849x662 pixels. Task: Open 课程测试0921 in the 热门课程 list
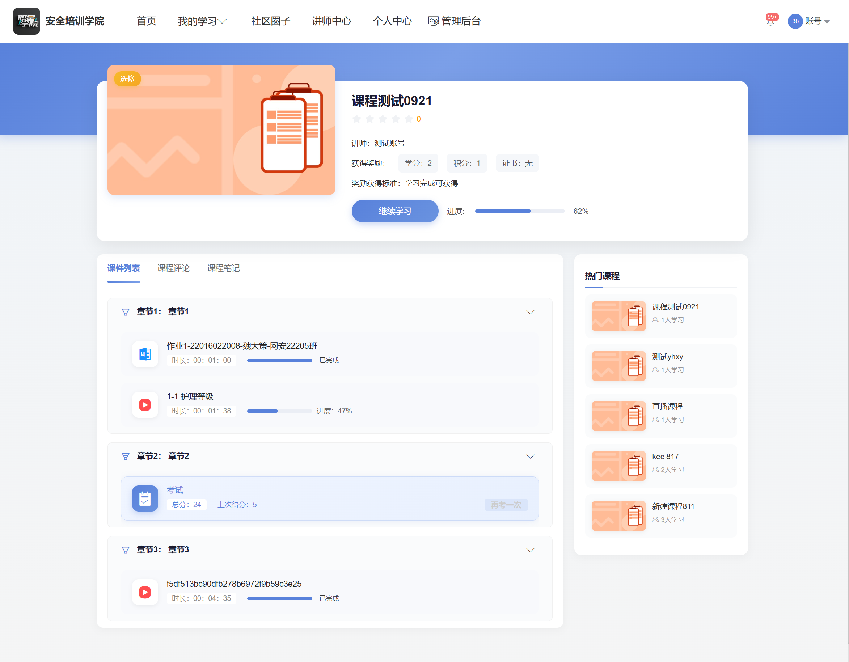661,316
